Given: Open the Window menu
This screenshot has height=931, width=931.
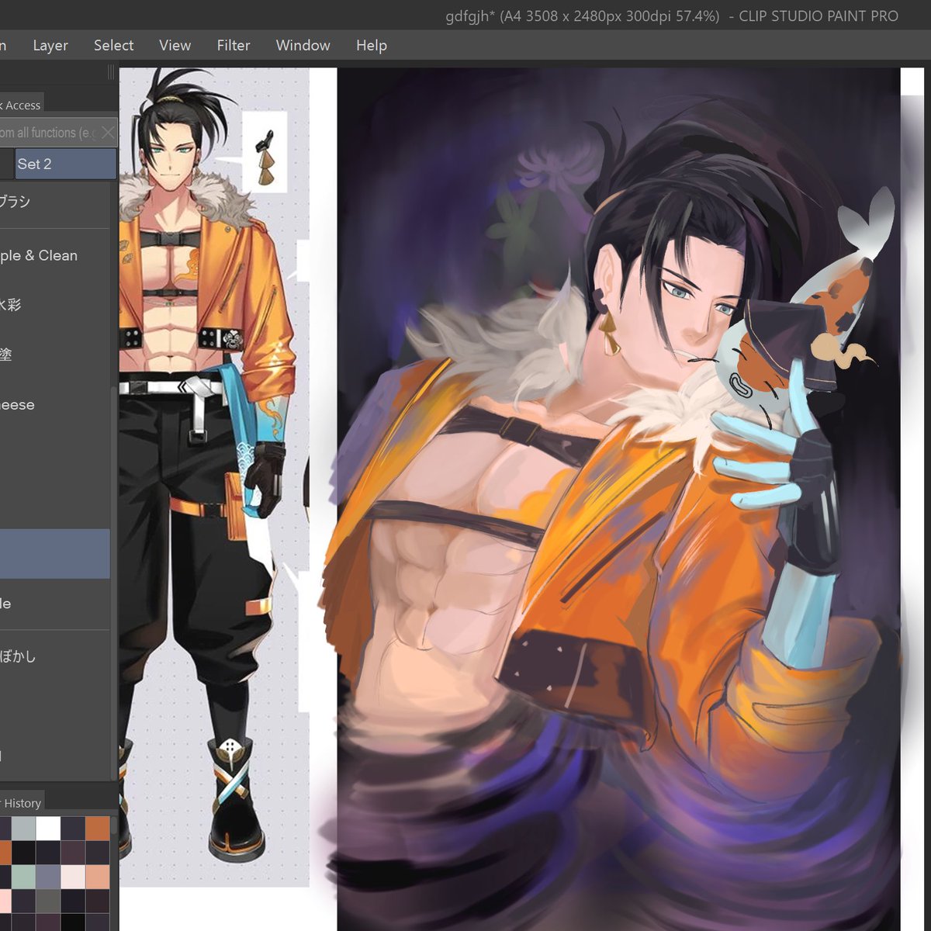Looking at the screenshot, I should coord(303,46).
